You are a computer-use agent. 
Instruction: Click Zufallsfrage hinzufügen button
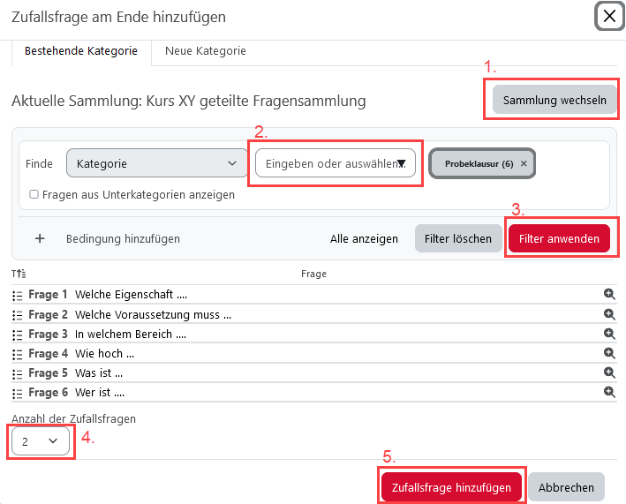(x=451, y=487)
